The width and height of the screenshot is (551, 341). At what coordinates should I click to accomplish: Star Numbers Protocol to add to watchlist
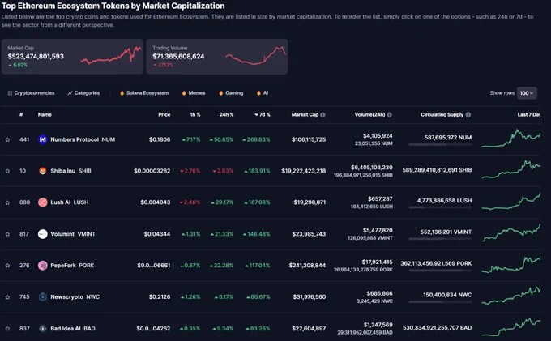coord(7,140)
